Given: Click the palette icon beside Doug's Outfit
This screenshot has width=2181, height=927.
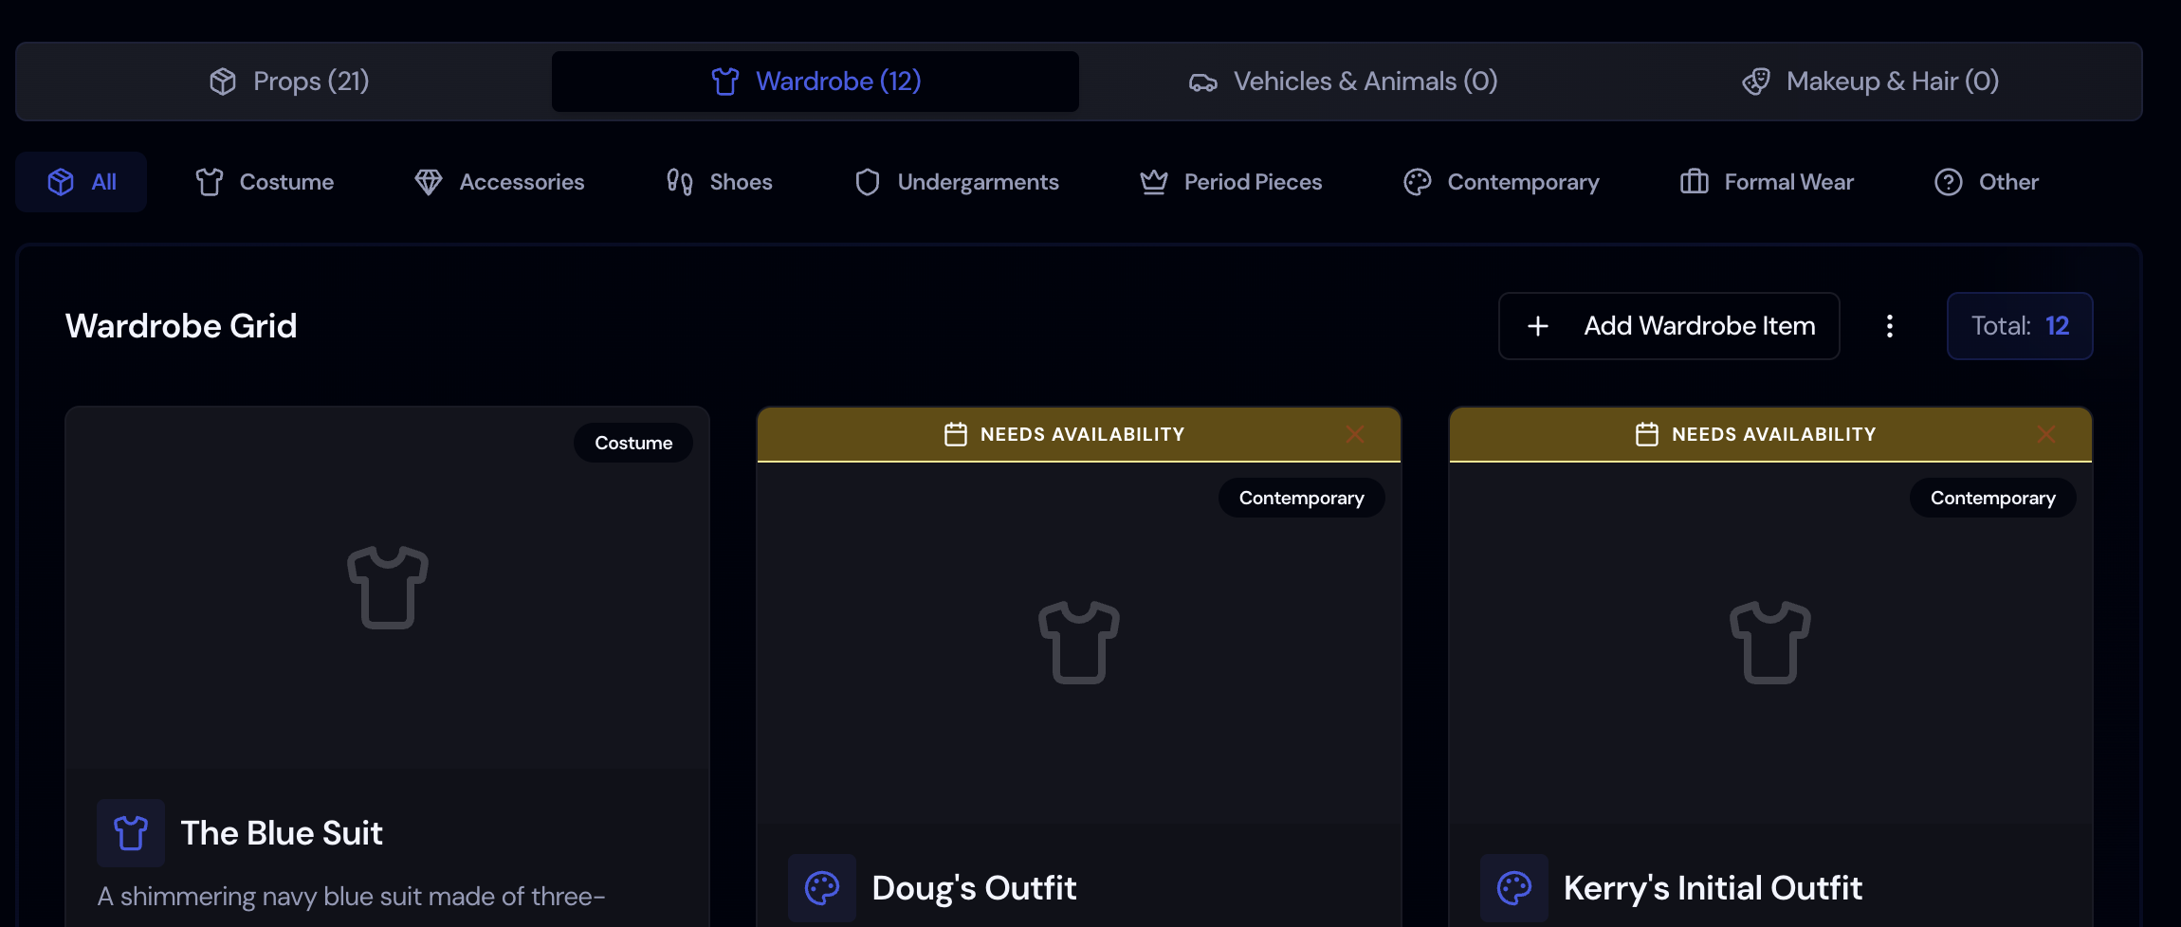Looking at the screenshot, I should pos(821,887).
